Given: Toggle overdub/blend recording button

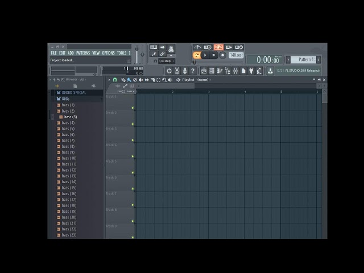Looking at the screenshot, I should [229, 47].
